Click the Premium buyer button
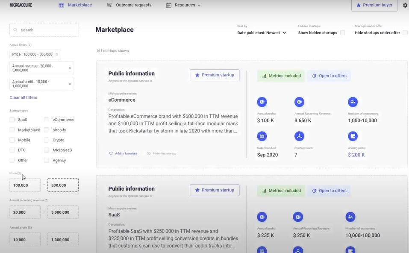The image size is (409, 253). (374, 5)
